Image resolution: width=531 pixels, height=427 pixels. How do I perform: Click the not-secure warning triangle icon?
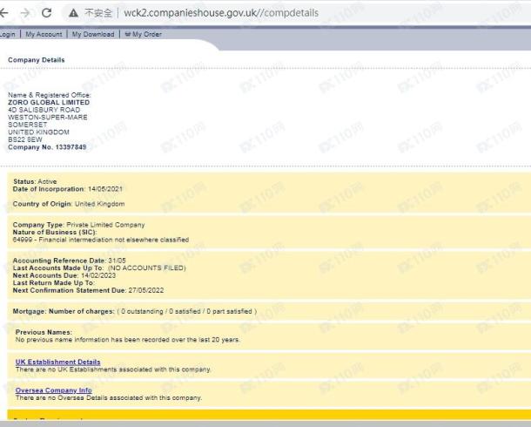tap(73, 13)
